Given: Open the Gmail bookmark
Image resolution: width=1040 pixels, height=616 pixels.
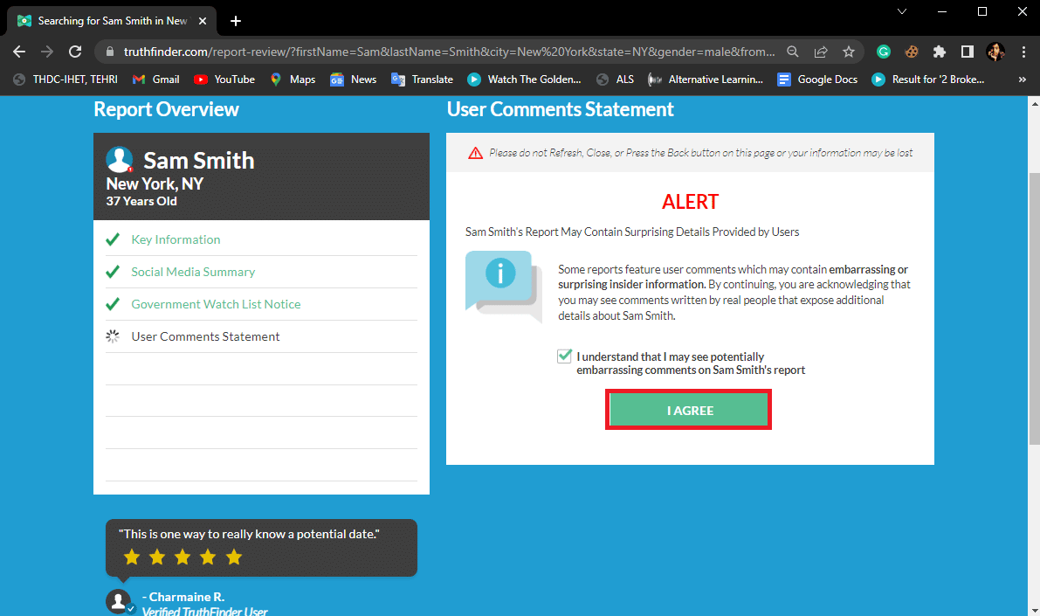Looking at the screenshot, I should (155, 80).
